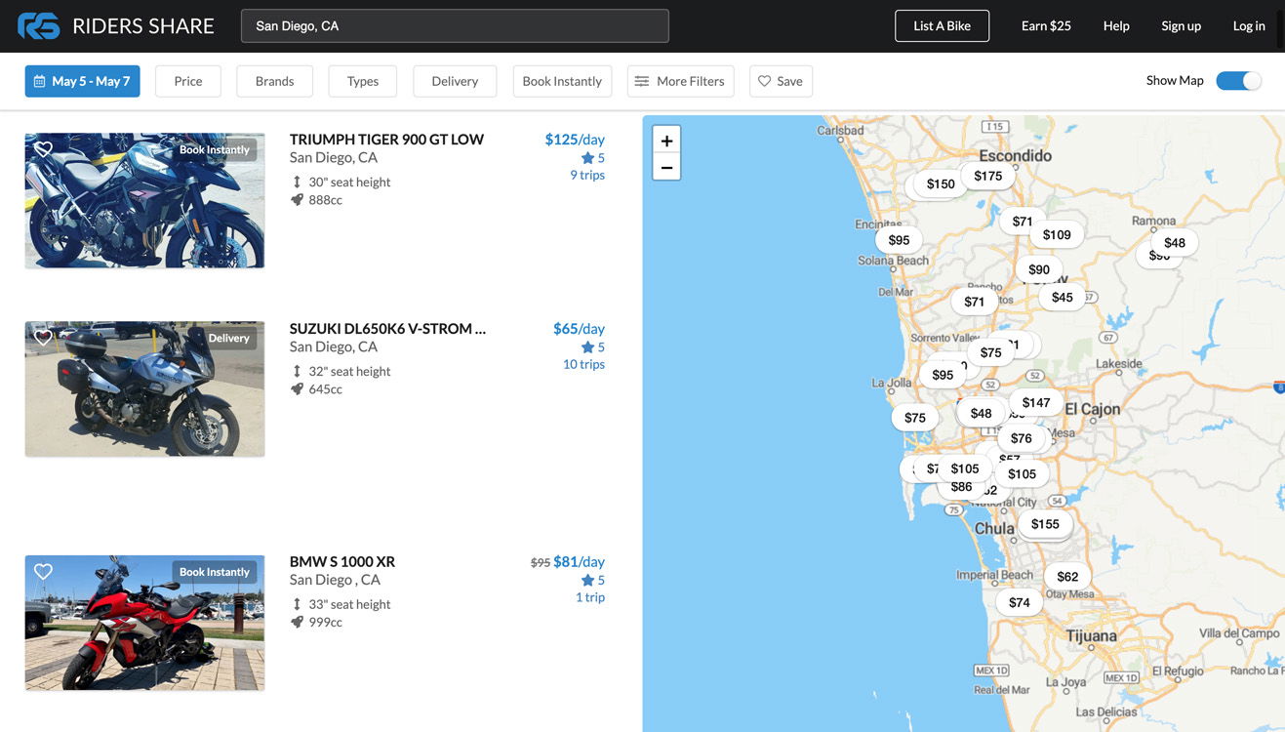Viewport: 1285px width, 732px height.
Task: Select the $155 price pin on map
Action: (1044, 524)
